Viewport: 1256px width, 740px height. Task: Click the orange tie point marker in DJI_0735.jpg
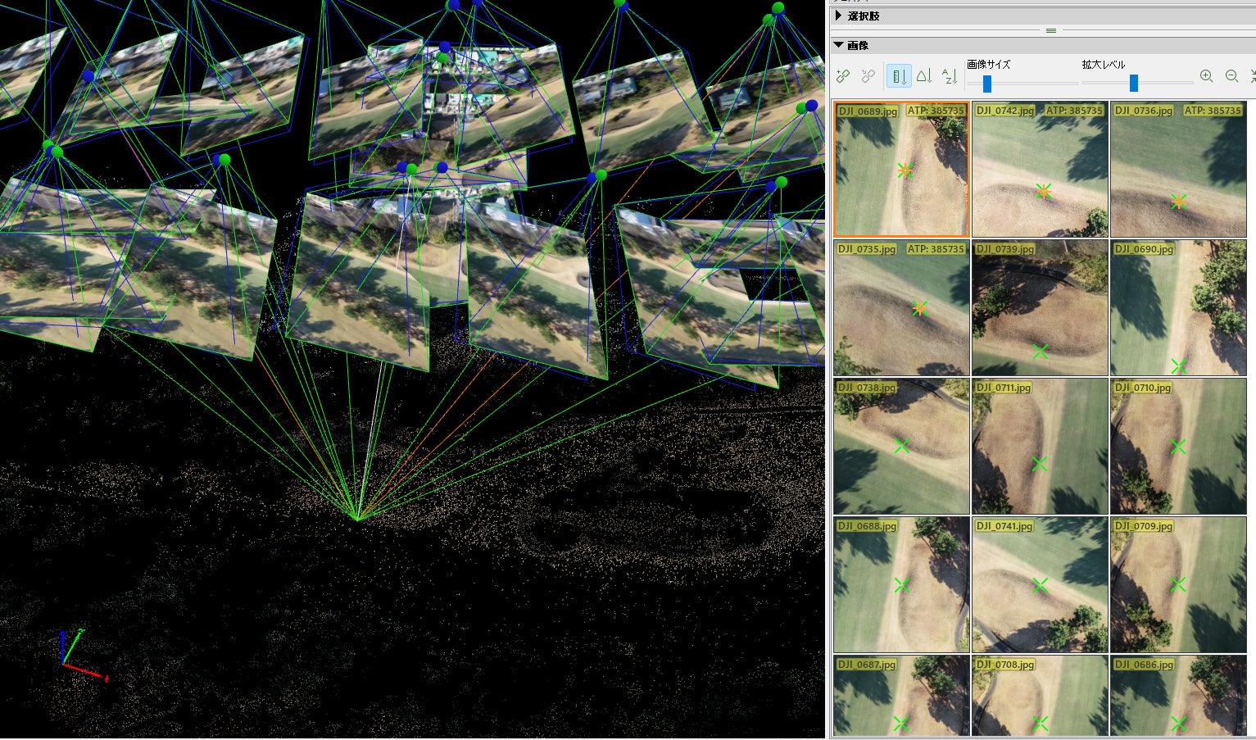[919, 308]
